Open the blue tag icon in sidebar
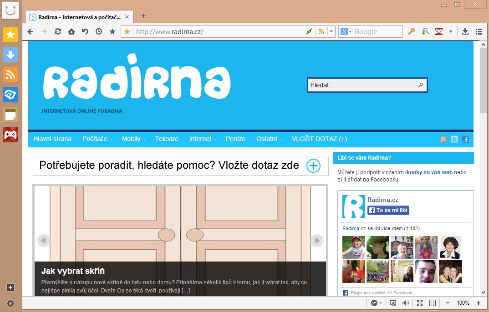The height and width of the screenshot is (312, 489). [x=10, y=95]
